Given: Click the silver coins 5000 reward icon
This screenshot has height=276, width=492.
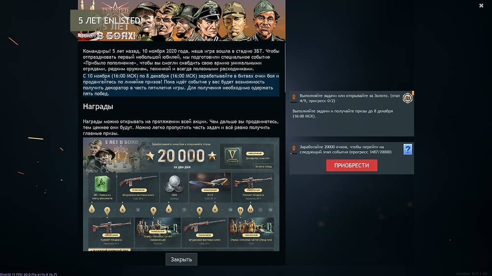Looking at the screenshot, I should (174, 184).
